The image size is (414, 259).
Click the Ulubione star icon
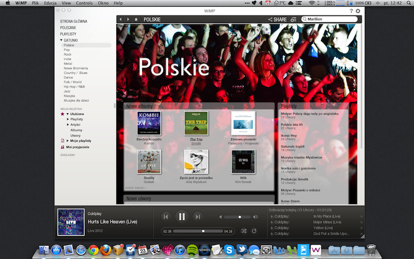pos(62,114)
